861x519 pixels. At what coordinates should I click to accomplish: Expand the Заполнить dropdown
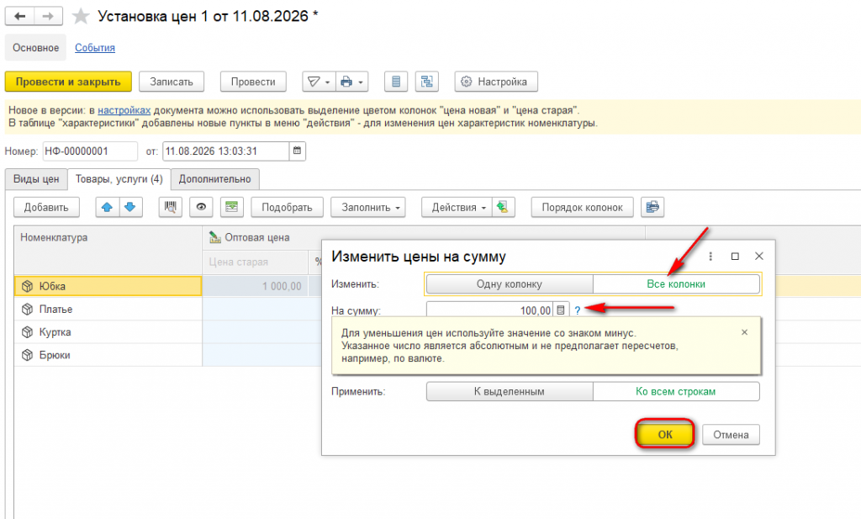coord(368,207)
